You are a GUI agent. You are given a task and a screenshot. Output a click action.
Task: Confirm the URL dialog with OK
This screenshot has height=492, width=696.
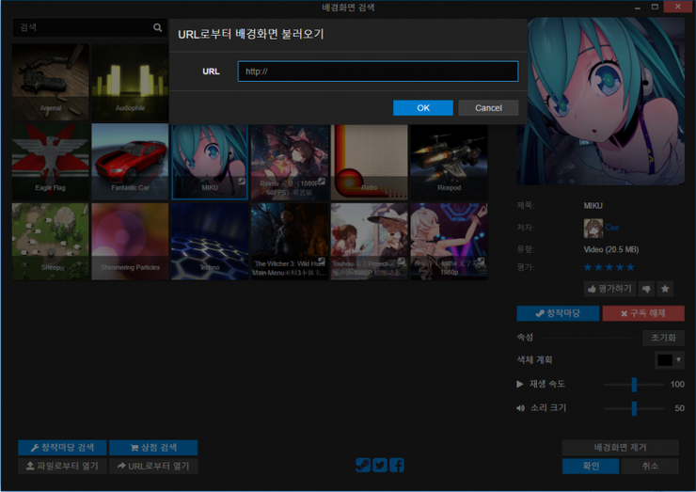pyautogui.click(x=423, y=108)
